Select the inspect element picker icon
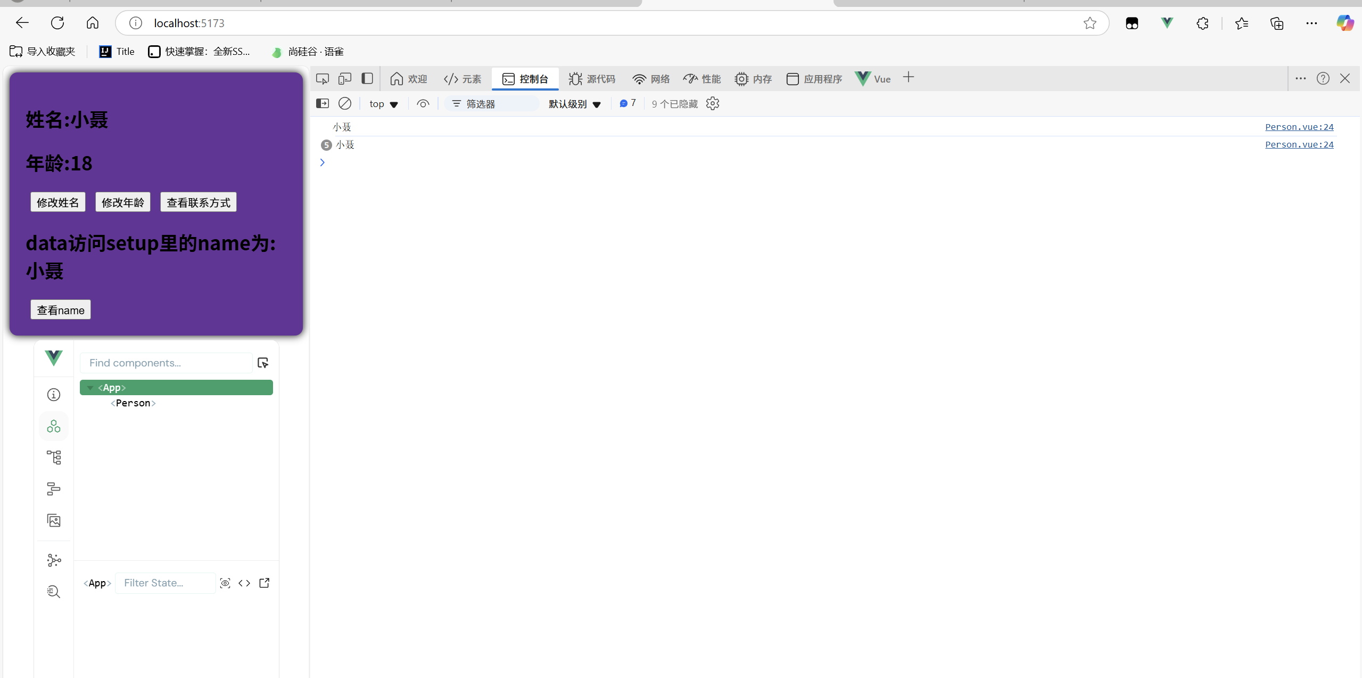Image resolution: width=1362 pixels, height=678 pixels. [323, 79]
